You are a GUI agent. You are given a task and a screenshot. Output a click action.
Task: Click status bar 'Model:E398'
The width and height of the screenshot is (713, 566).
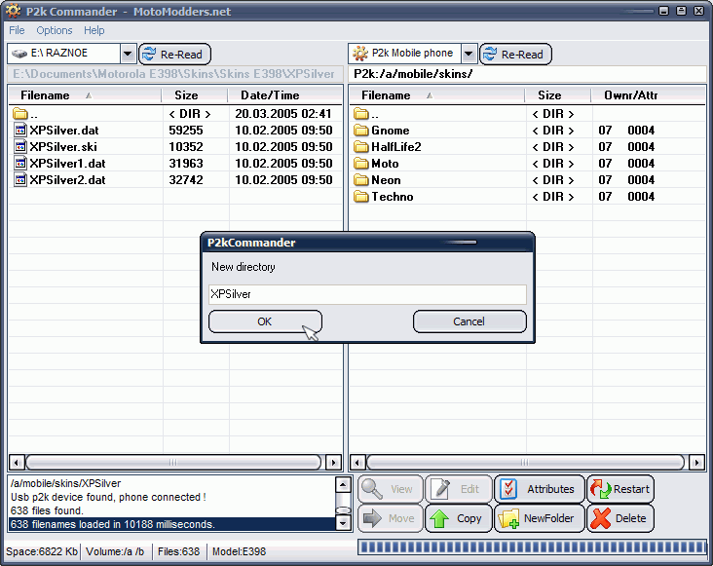tap(240, 551)
